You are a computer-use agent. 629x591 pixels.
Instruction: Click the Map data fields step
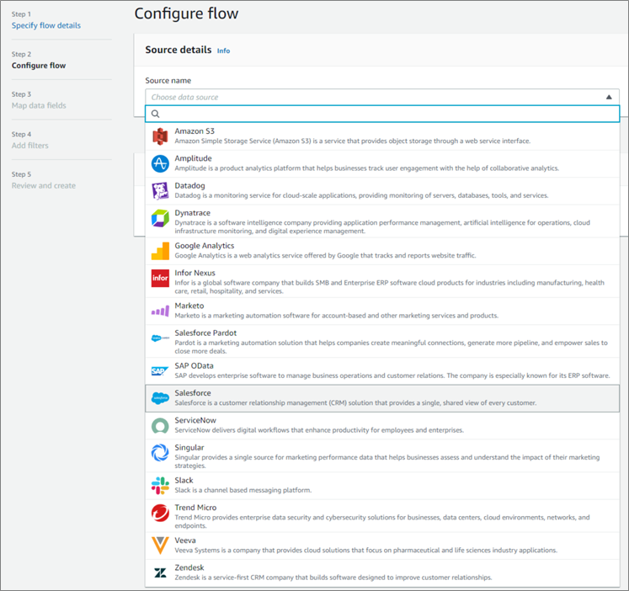click(39, 105)
